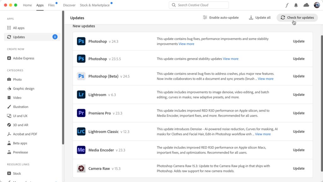Open View more link for Photoshop 23.5.5

click(x=231, y=59)
